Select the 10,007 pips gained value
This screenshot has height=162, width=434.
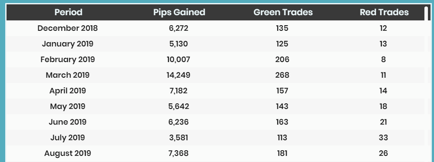tap(178, 60)
